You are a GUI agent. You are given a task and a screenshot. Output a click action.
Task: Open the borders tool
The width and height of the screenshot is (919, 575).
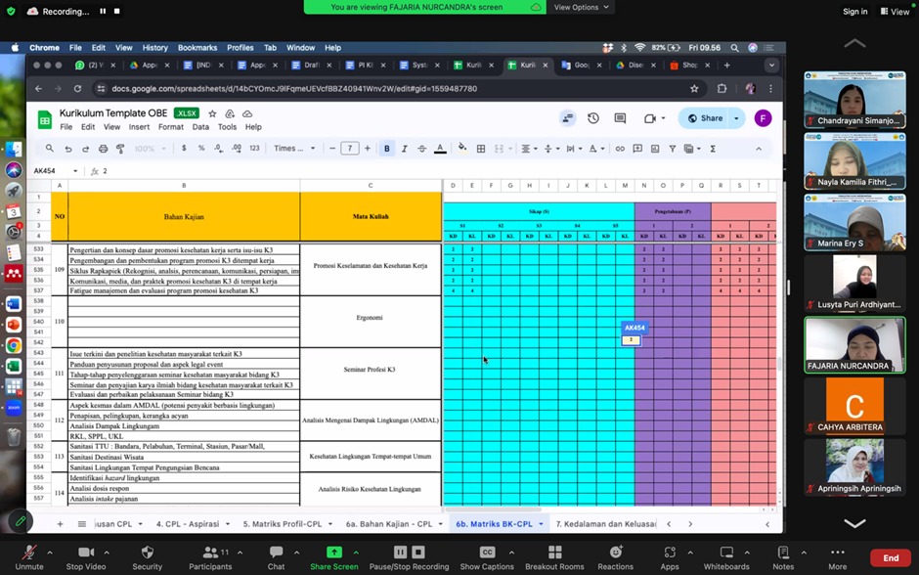481,149
